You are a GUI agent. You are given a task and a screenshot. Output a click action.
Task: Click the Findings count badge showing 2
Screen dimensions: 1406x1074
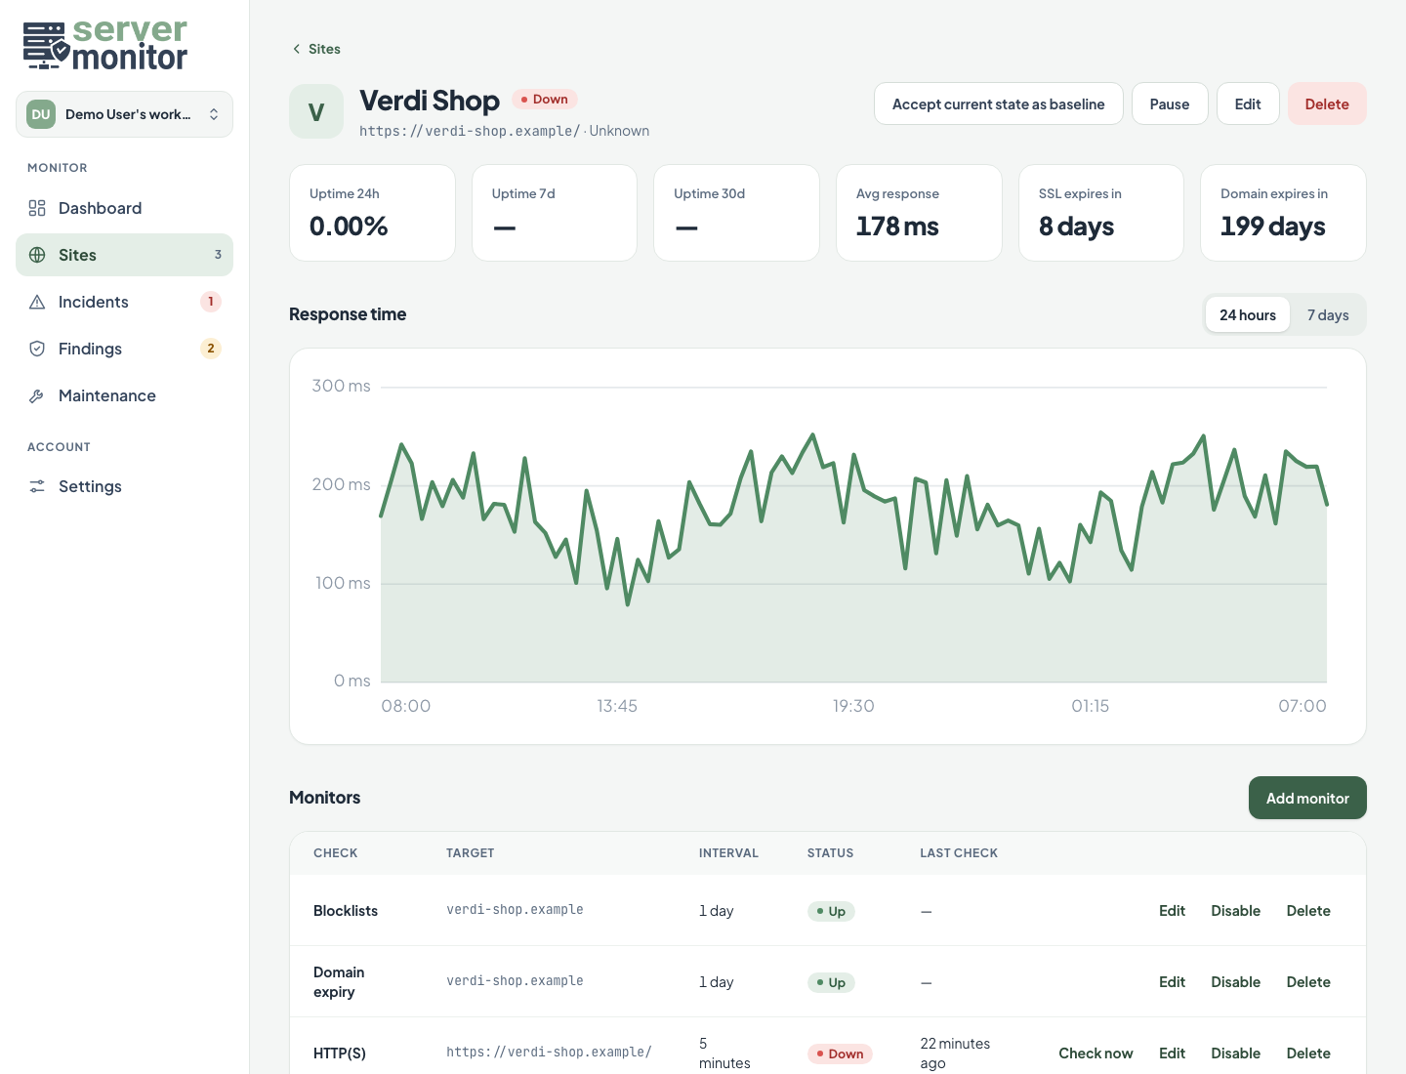click(x=211, y=349)
